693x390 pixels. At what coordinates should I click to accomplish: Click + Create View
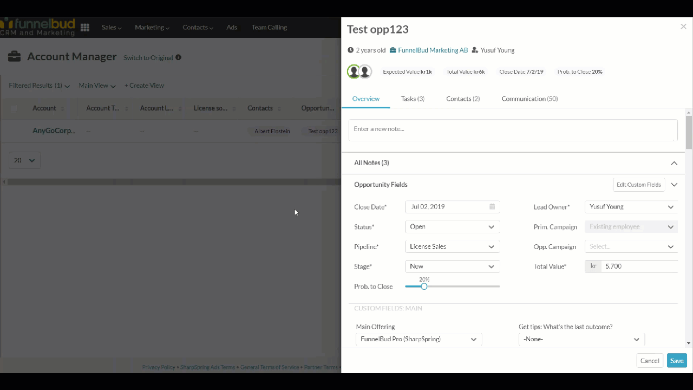[x=144, y=86]
